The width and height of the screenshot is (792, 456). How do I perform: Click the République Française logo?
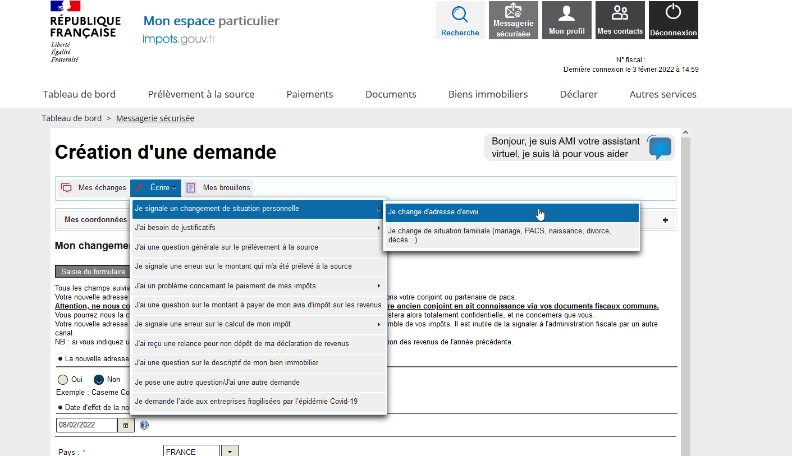point(85,31)
